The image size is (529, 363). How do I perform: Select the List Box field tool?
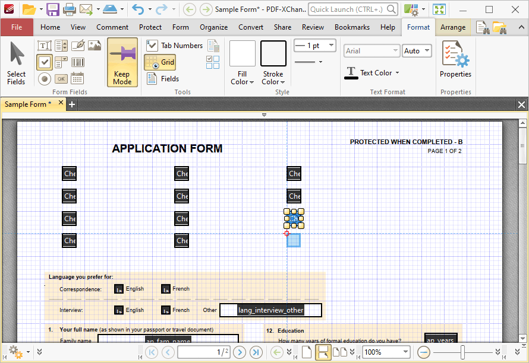click(61, 46)
